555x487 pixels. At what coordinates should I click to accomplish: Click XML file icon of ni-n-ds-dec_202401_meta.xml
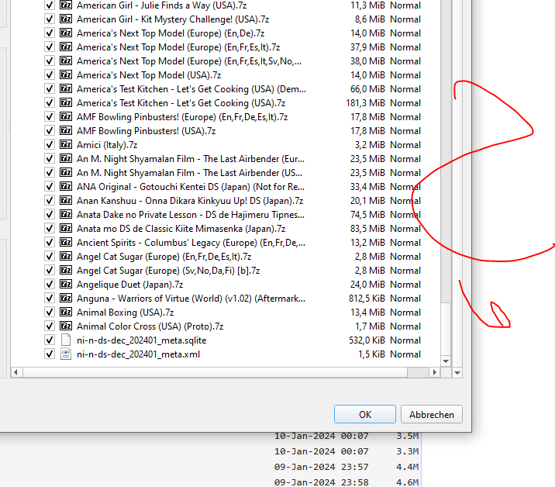pos(66,354)
